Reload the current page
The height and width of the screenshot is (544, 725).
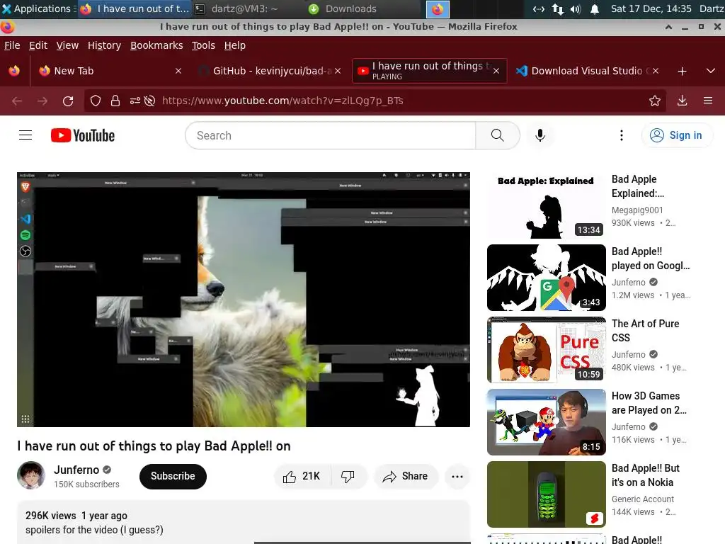(x=68, y=101)
